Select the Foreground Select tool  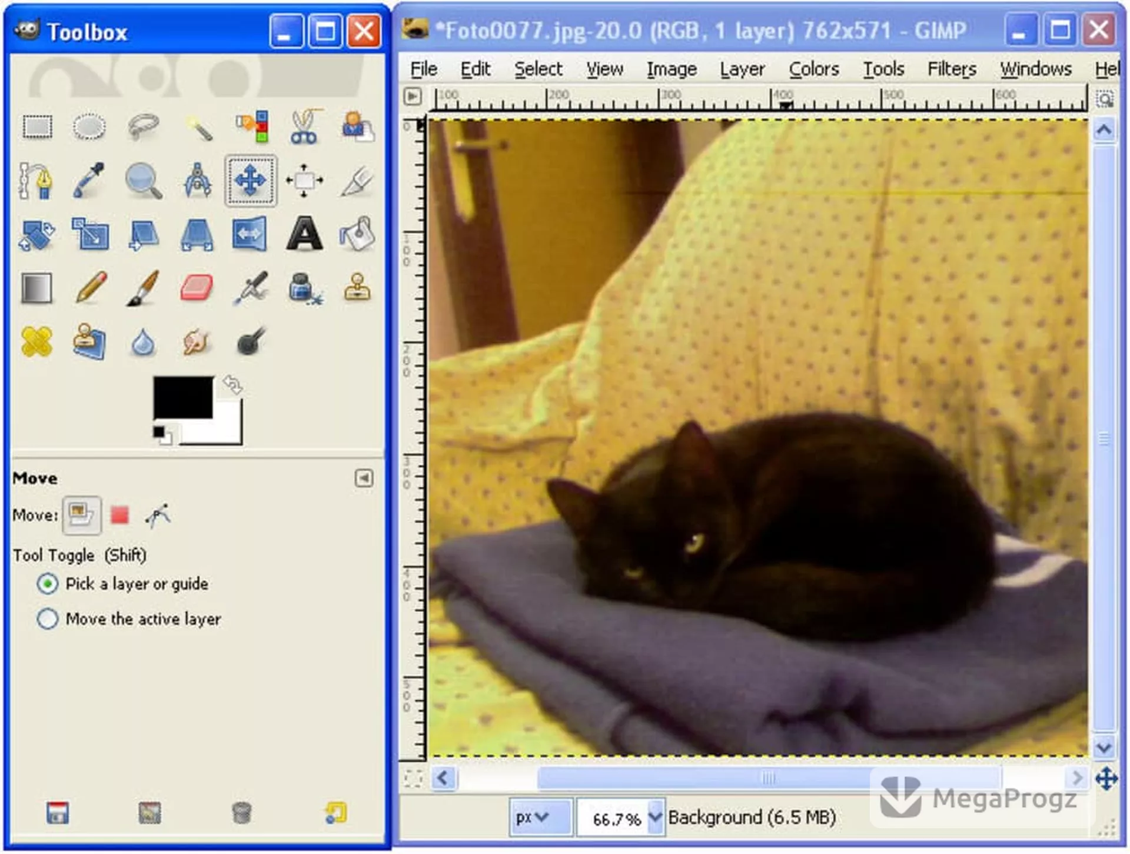coord(358,127)
